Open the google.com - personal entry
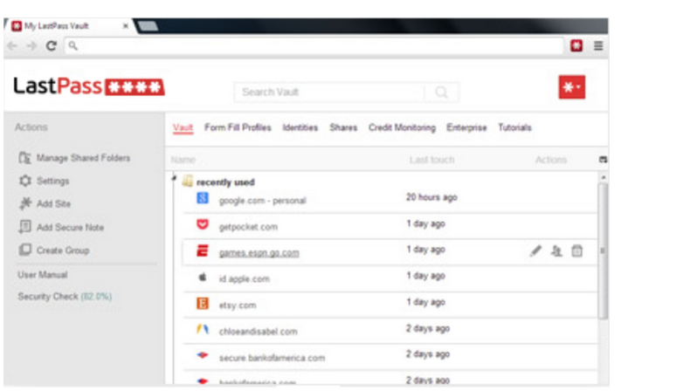The height and width of the screenshot is (391, 683). click(262, 201)
